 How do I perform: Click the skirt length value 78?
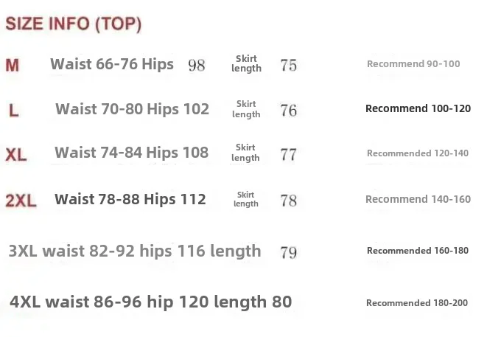click(x=289, y=200)
